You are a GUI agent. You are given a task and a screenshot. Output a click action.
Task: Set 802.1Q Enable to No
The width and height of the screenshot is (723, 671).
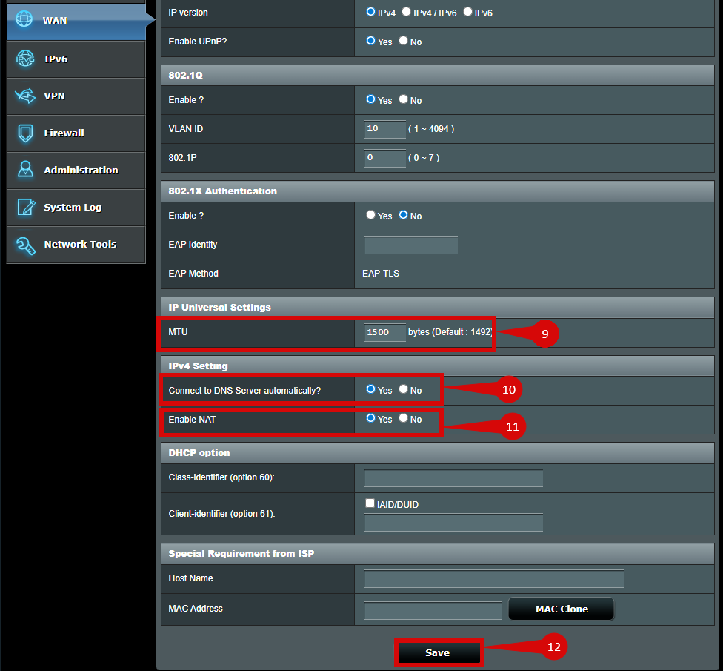(404, 99)
